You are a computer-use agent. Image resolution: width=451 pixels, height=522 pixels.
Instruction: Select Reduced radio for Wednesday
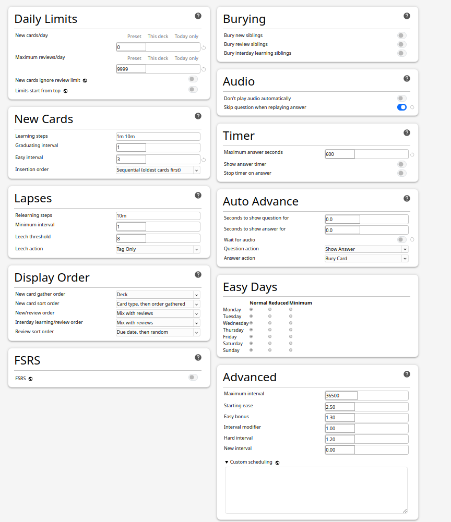270,323
